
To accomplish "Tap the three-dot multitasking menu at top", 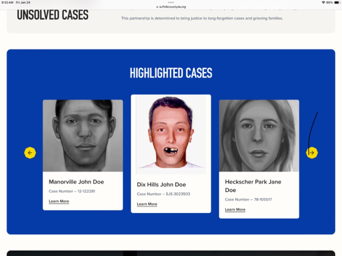I will point(171,3).
